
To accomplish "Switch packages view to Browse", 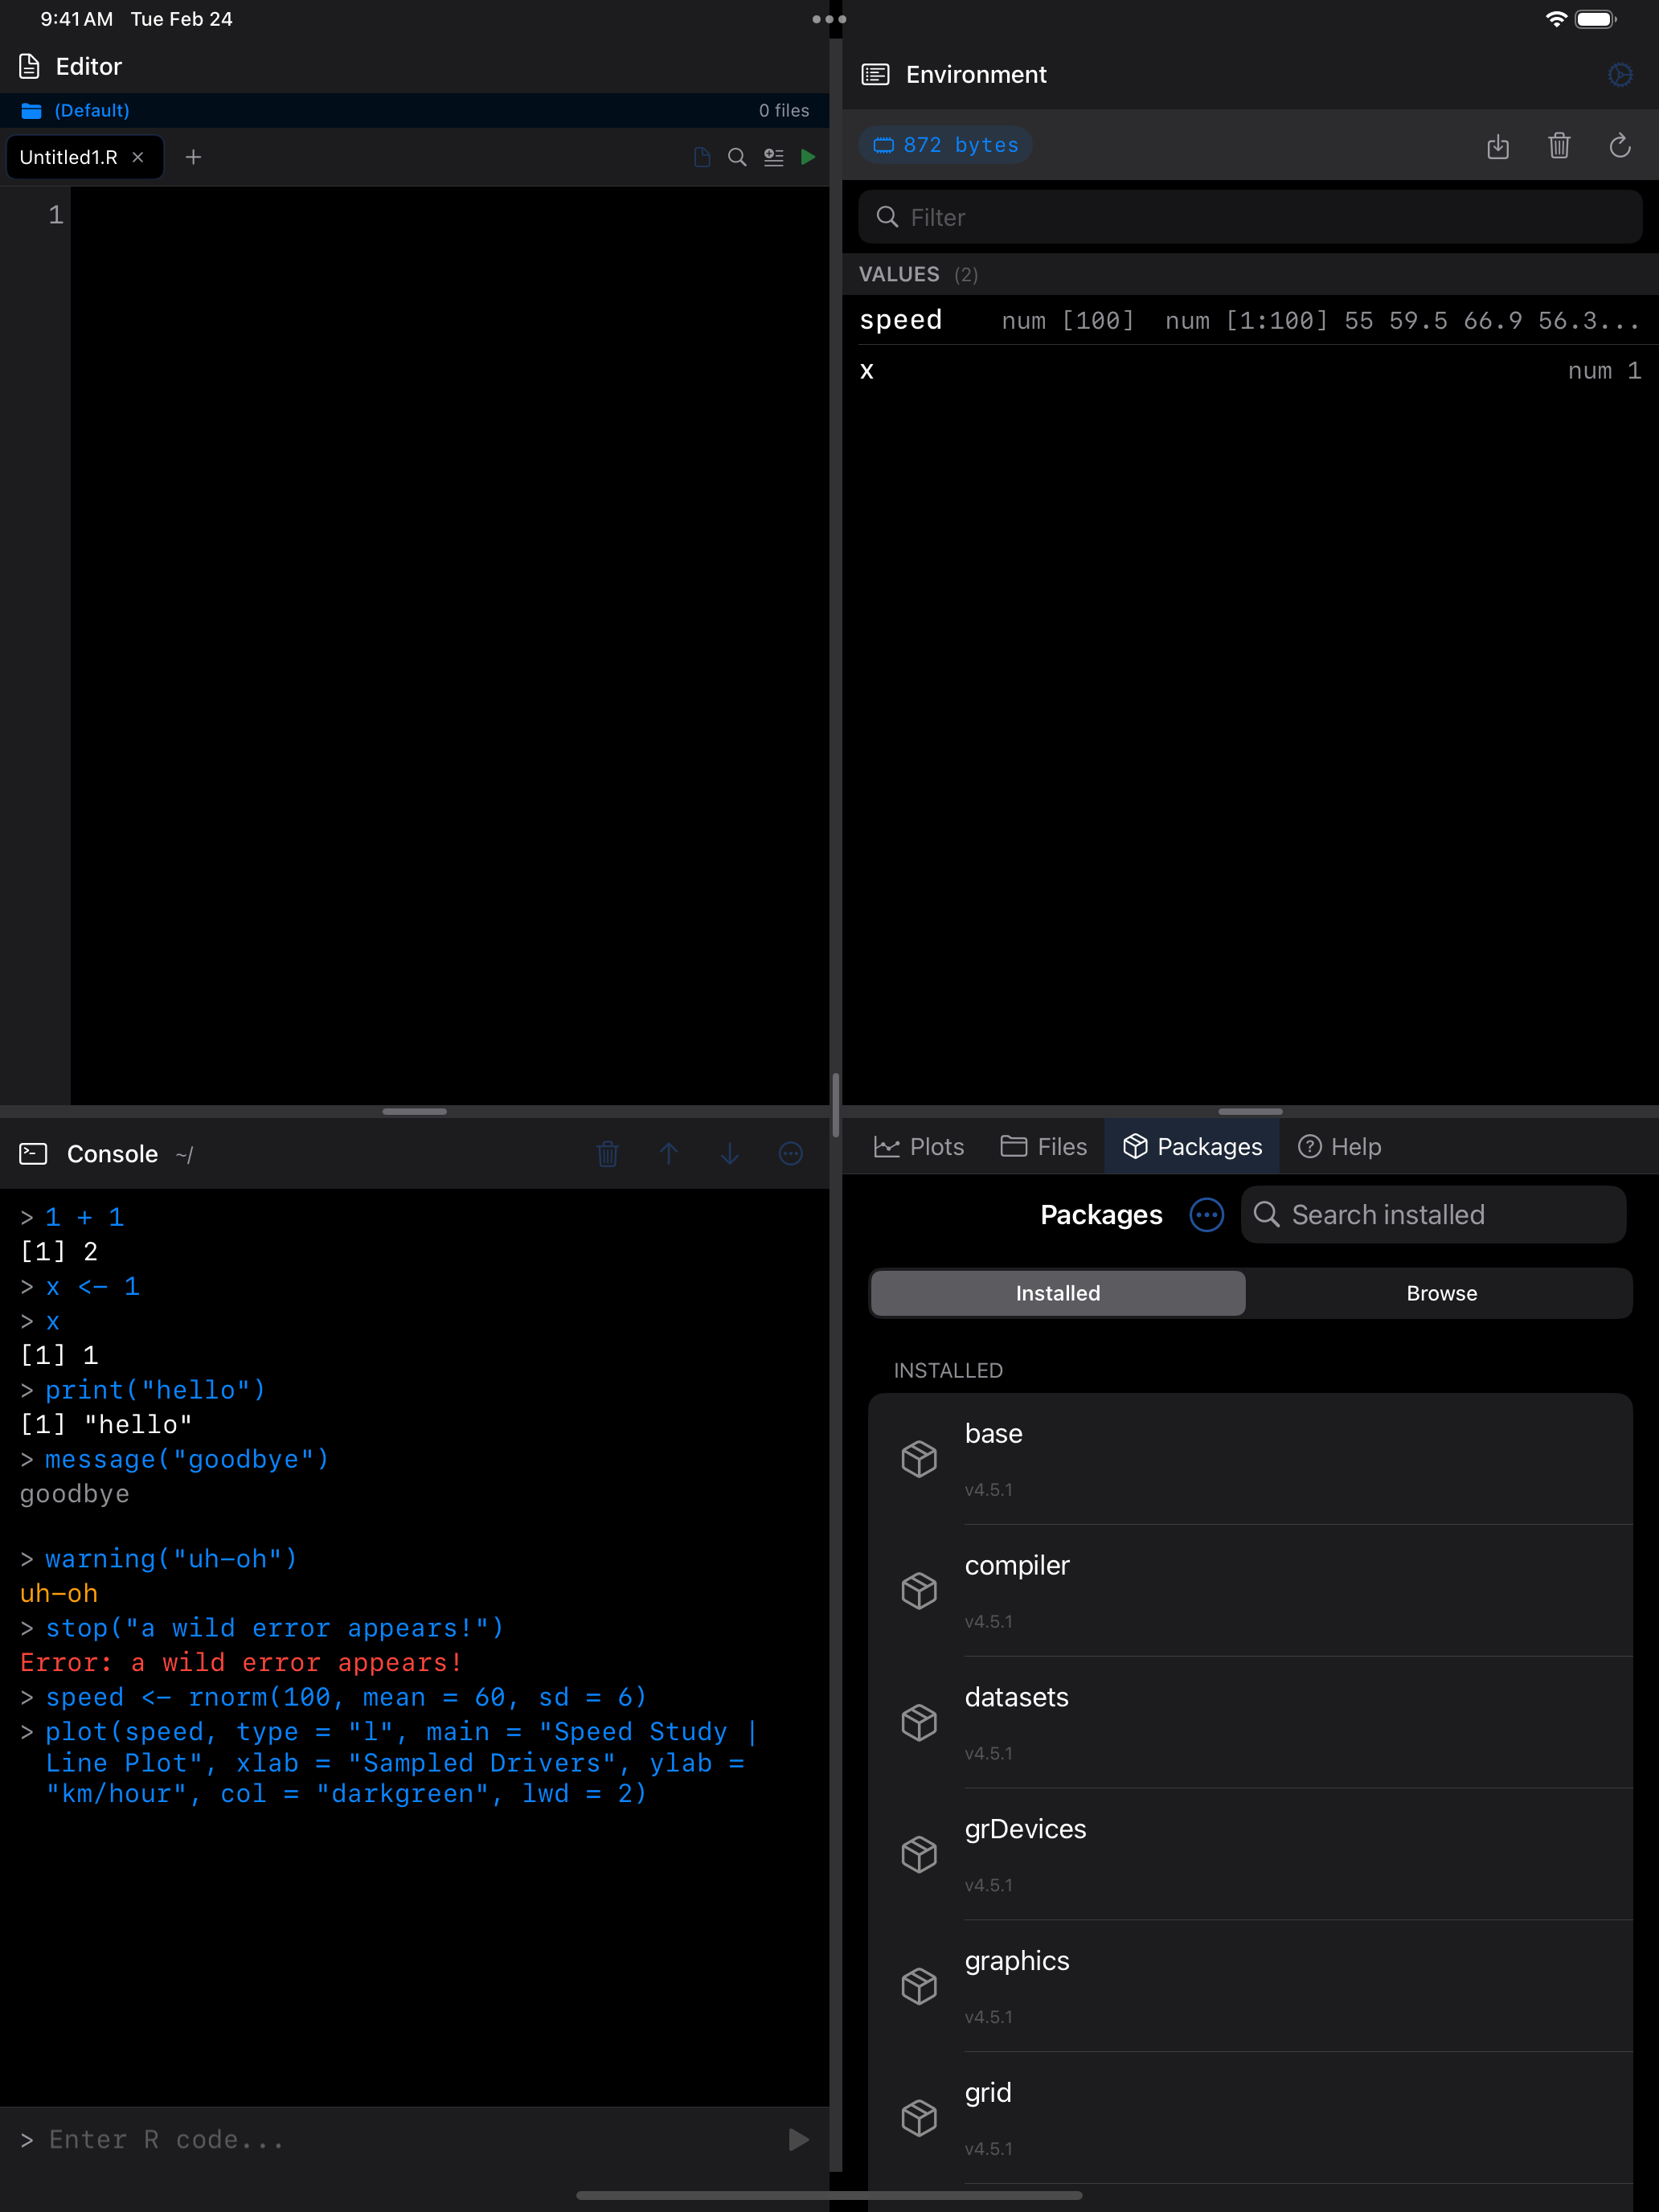I will pyautogui.click(x=1441, y=1293).
